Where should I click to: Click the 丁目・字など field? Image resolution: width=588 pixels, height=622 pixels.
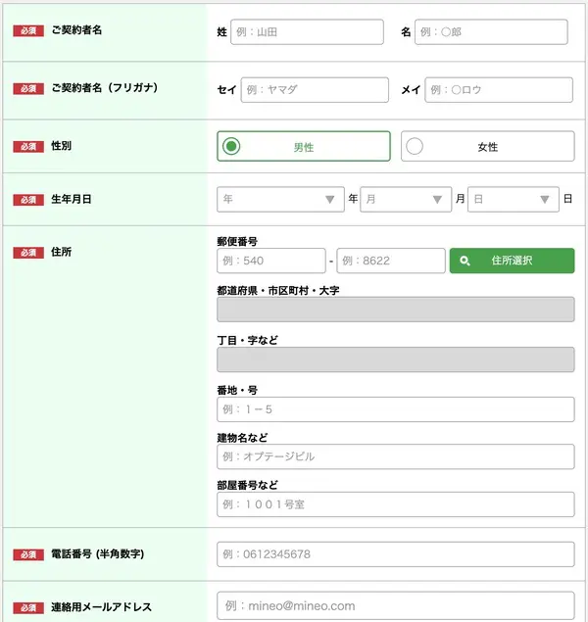coord(395,359)
